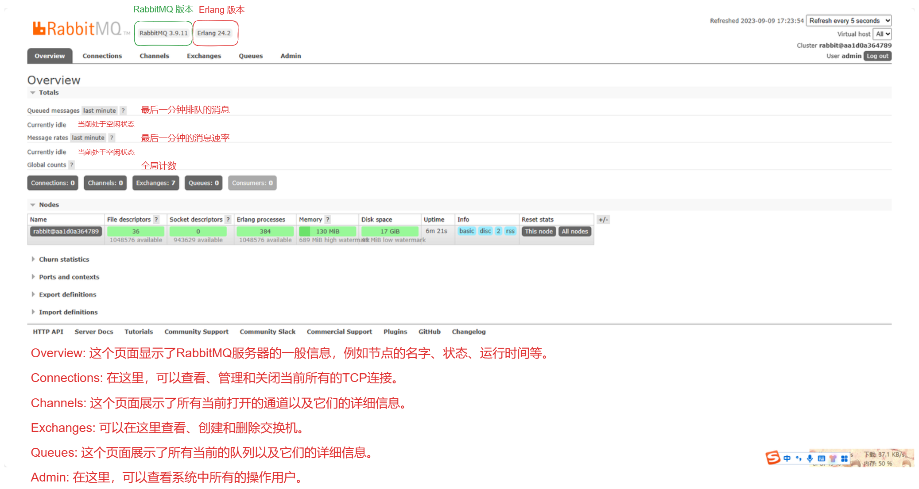Switch to the Admin tab

coord(291,56)
